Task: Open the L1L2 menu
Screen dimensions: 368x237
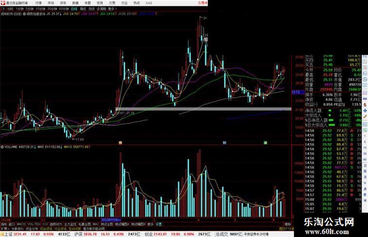Action: tap(149, 3)
